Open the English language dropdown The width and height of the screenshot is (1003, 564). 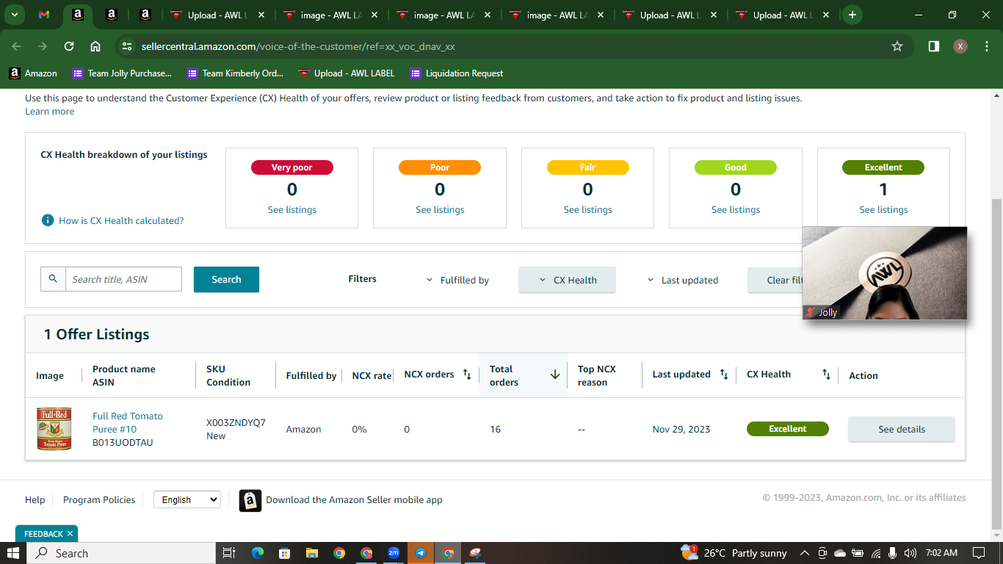tap(187, 499)
